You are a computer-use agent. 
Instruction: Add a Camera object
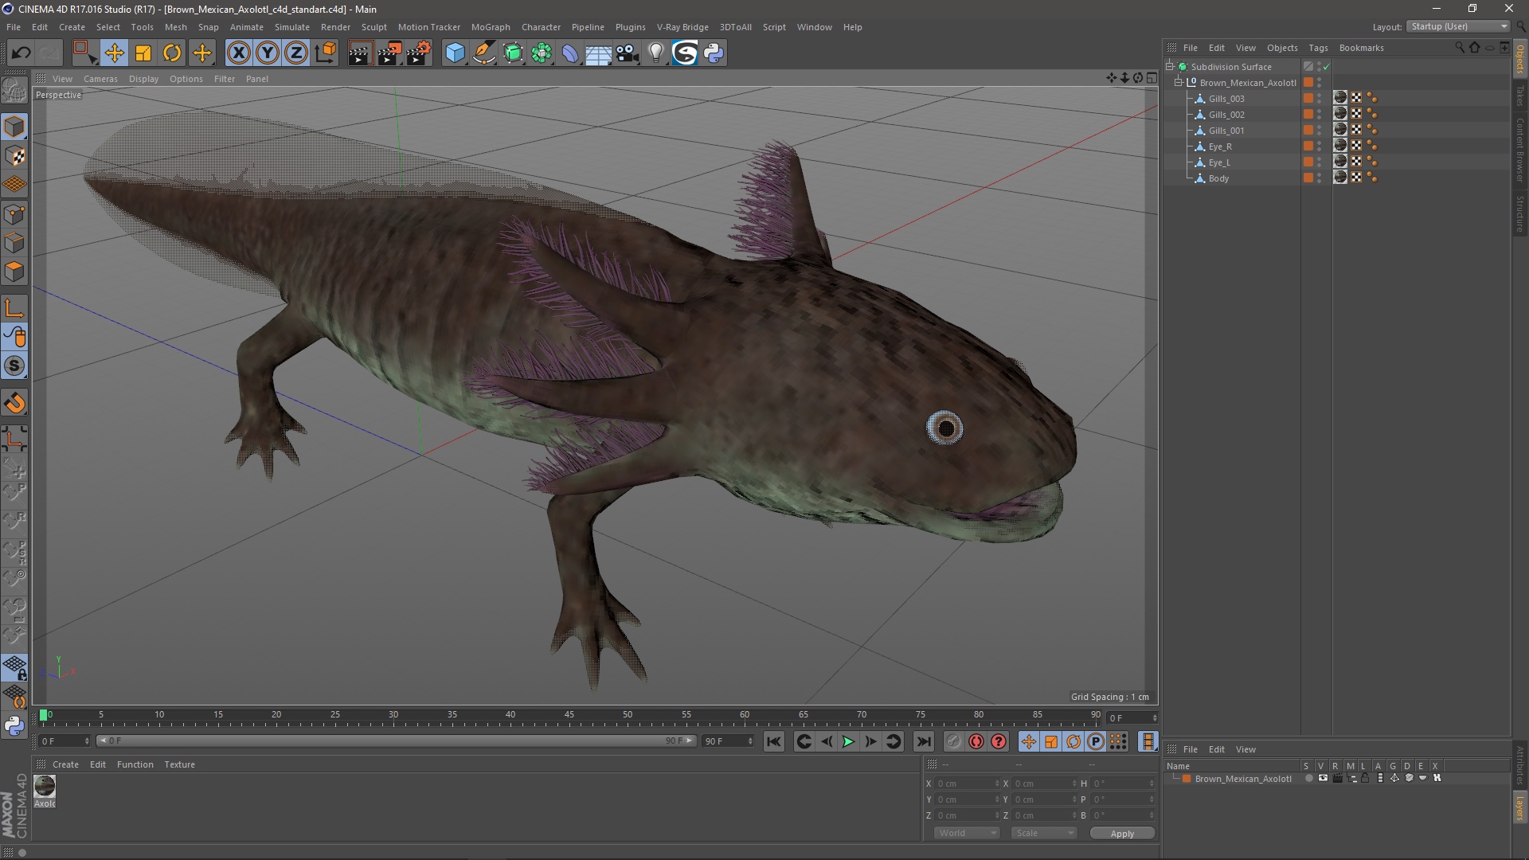pos(628,53)
